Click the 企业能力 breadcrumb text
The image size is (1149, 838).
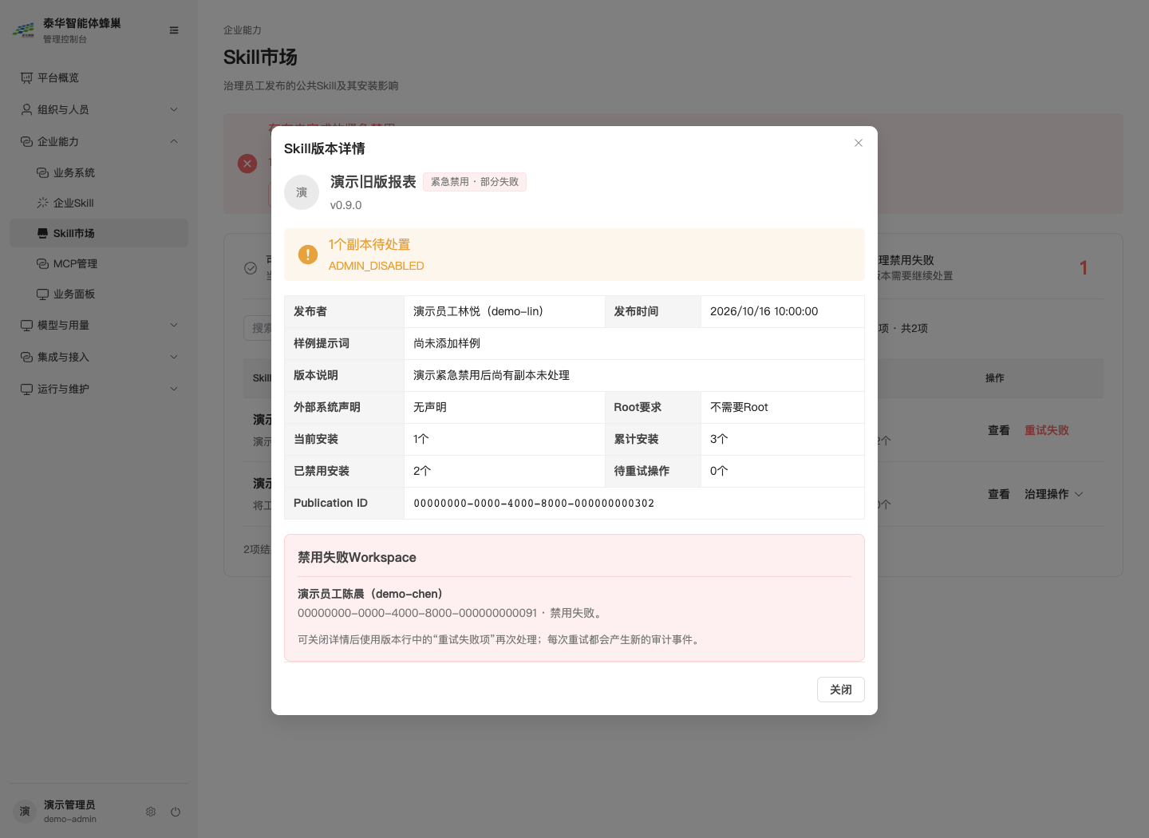243,30
